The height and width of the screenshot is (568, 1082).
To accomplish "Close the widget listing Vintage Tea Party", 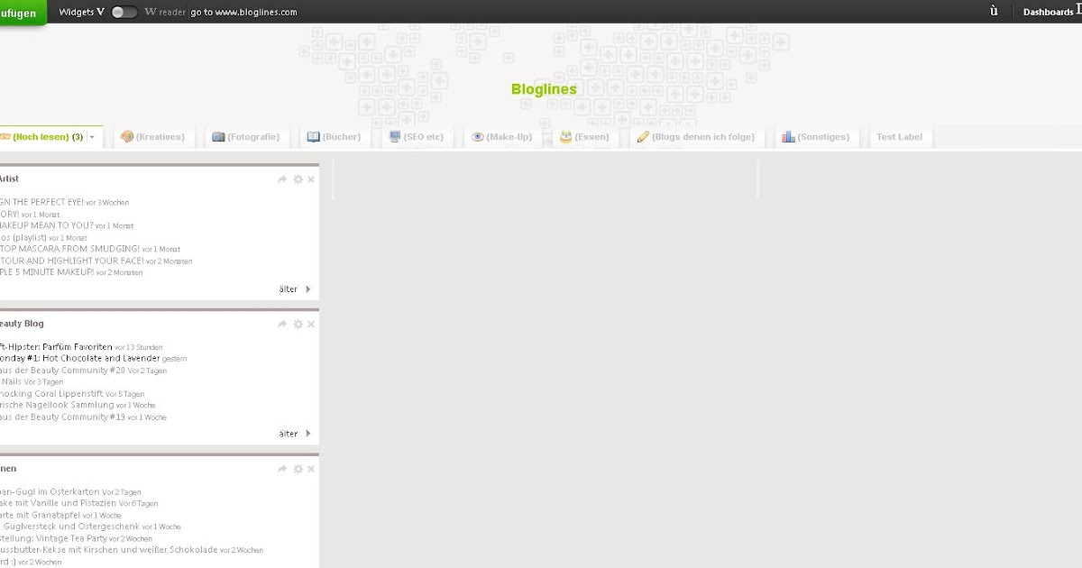I will [311, 469].
